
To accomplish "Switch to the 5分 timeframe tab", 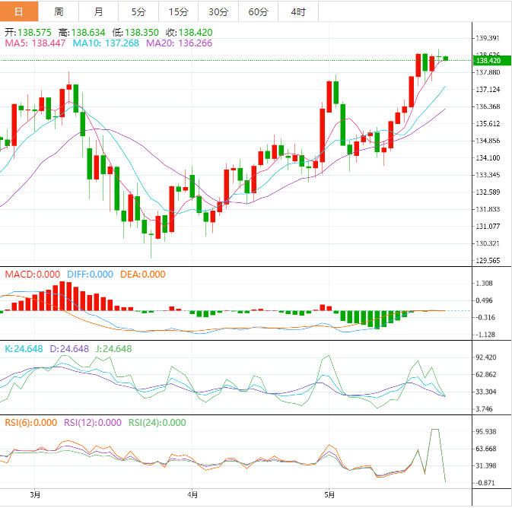I will 138,11.
